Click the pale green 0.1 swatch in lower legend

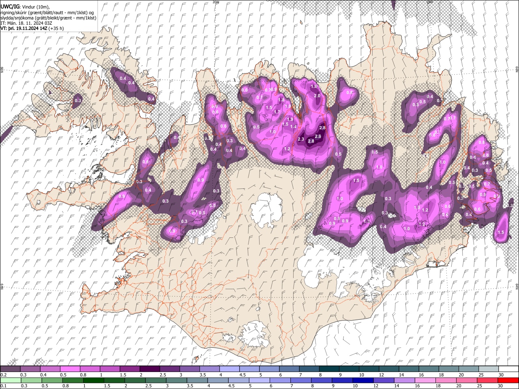(x=10, y=380)
